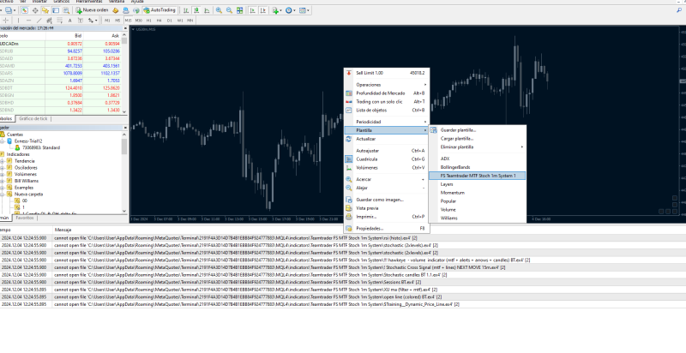Click the AutoTrading toolbar button
The width and height of the screenshot is (686, 353).
coord(159,10)
